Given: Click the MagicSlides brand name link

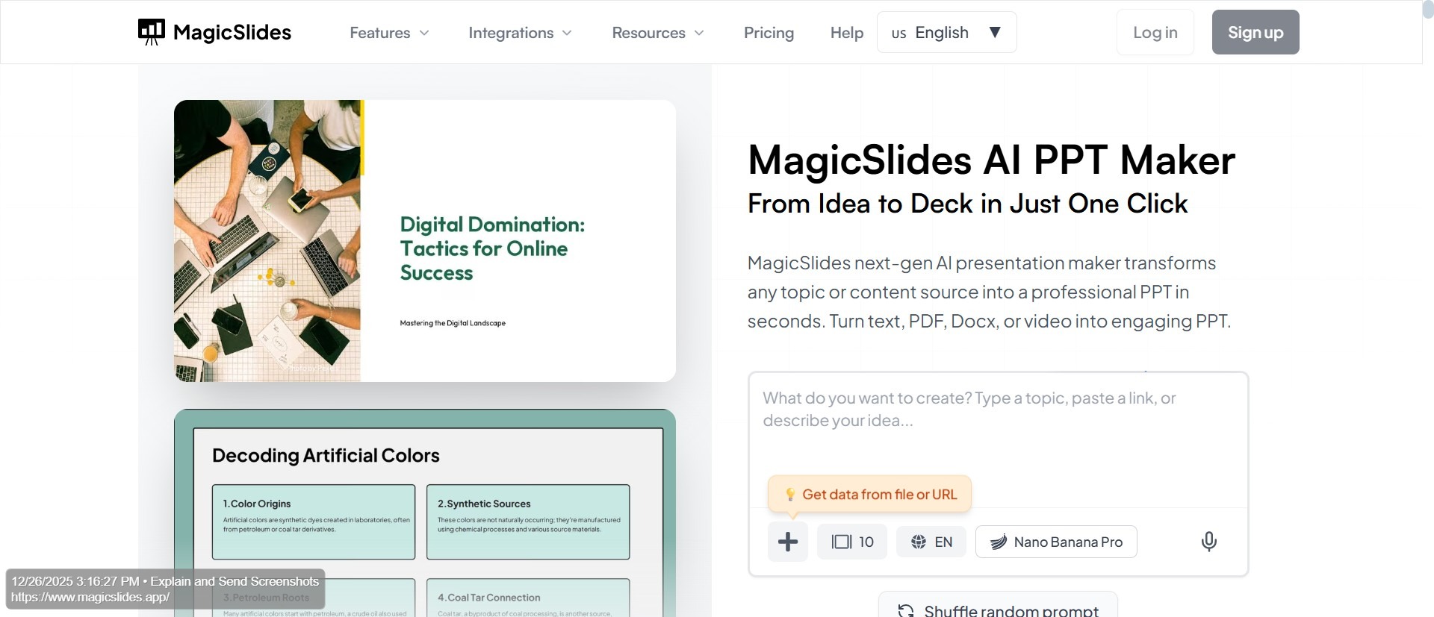Looking at the screenshot, I should click(232, 32).
